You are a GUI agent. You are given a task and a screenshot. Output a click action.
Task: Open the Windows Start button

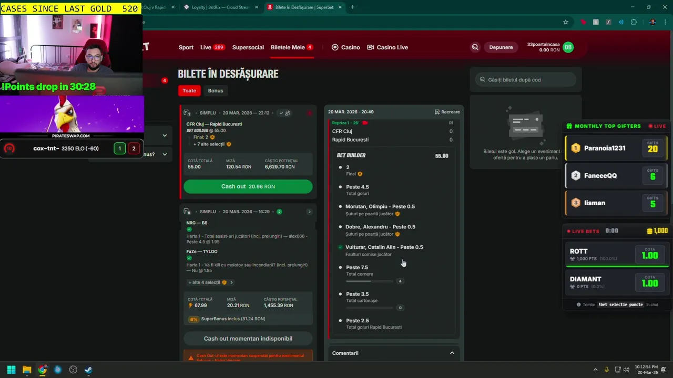tap(11, 370)
